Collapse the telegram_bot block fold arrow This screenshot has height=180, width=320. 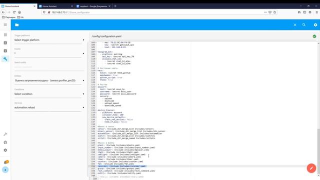96,52
